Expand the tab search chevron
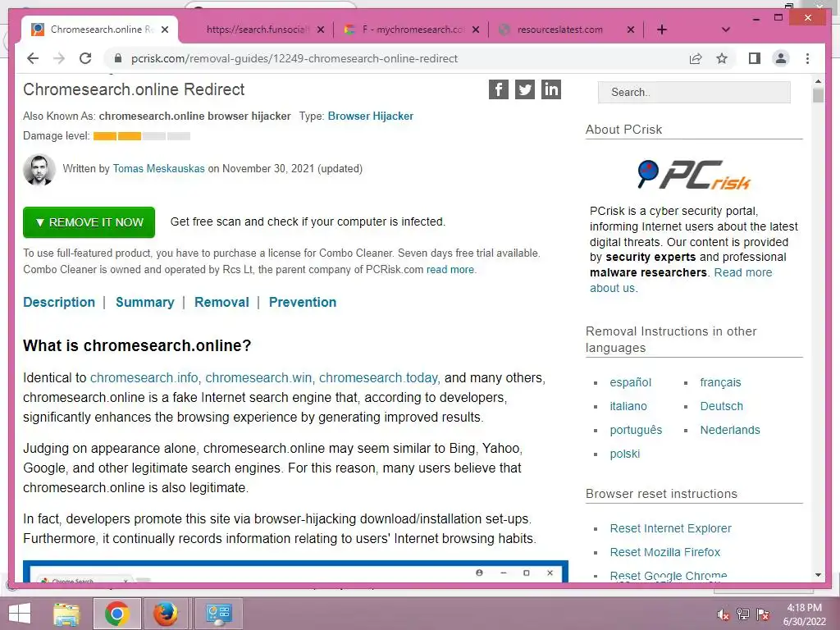840x630 pixels. point(726,30)
